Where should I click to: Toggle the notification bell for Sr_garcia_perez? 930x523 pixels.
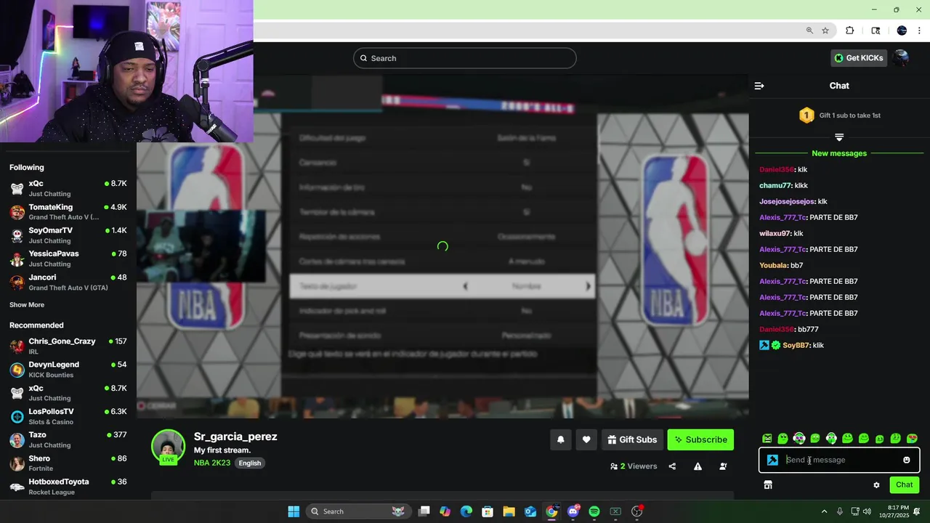click(x=560, y=439)
